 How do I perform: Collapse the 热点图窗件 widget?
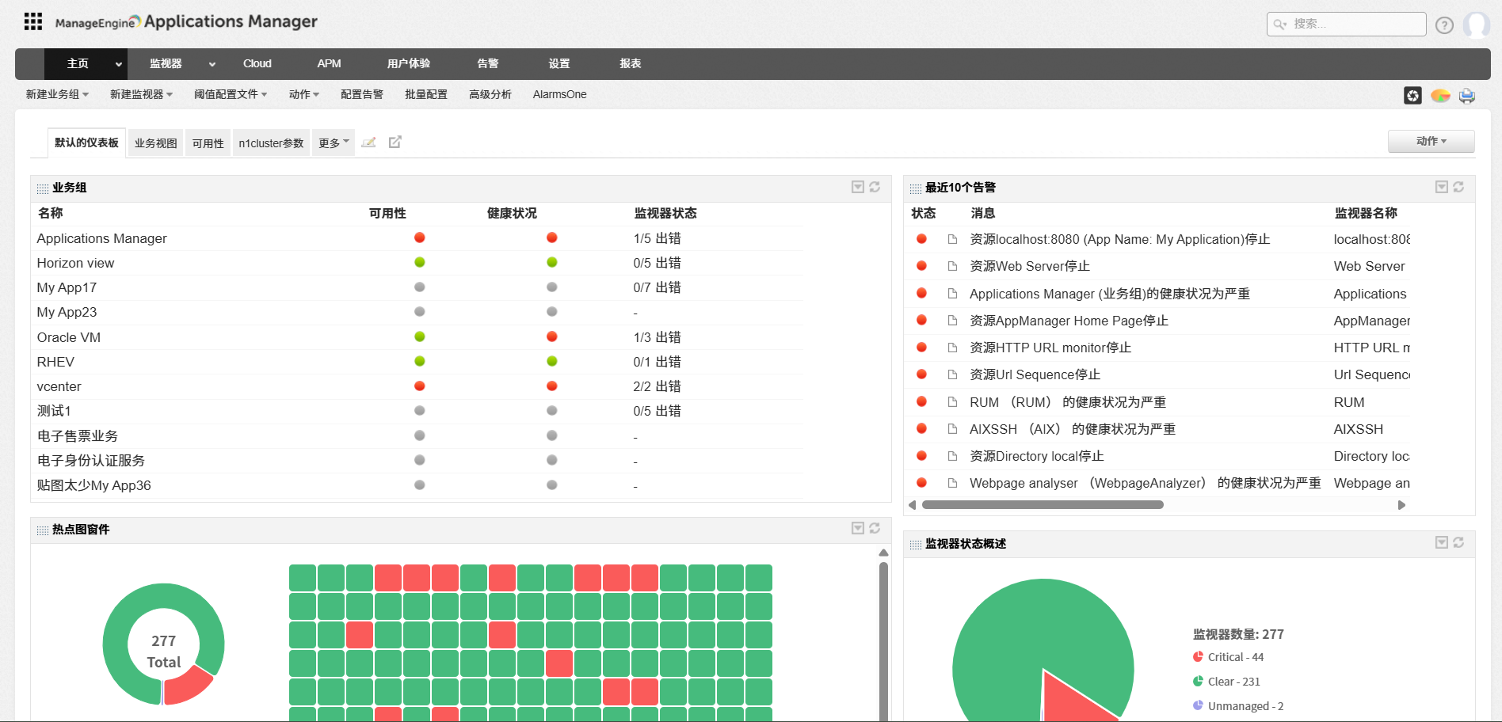coord(857,528)
